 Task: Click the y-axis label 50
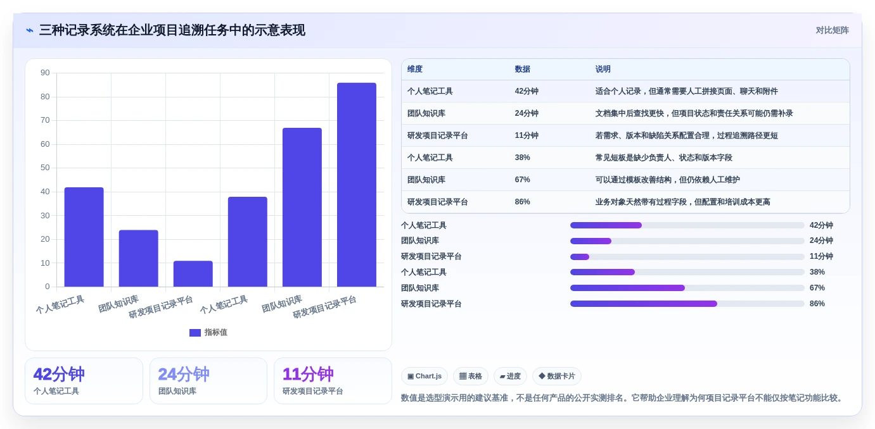45,168
